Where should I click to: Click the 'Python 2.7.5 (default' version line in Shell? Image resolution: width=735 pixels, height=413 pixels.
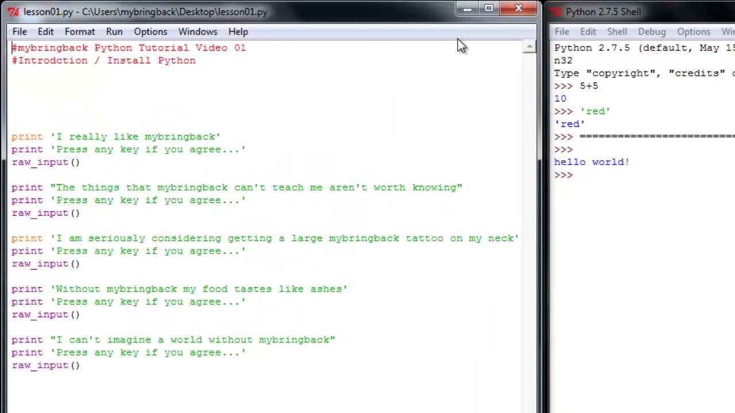pyautogui.click(x=644, y=48)
